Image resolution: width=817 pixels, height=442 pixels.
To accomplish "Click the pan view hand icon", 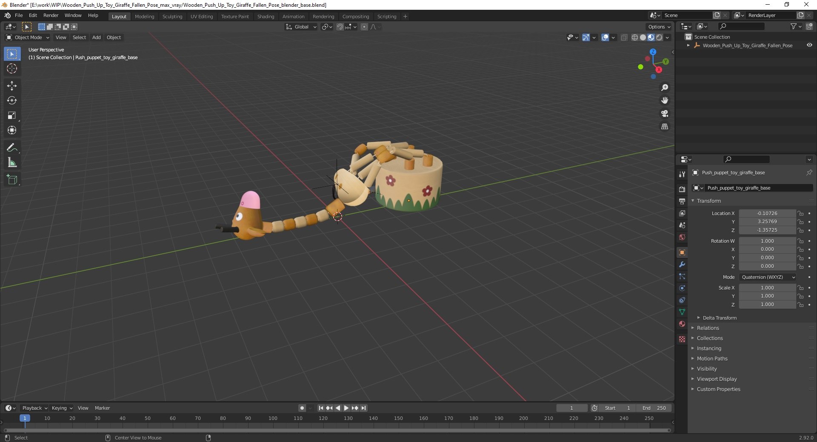I will click(x=665, y=101).
